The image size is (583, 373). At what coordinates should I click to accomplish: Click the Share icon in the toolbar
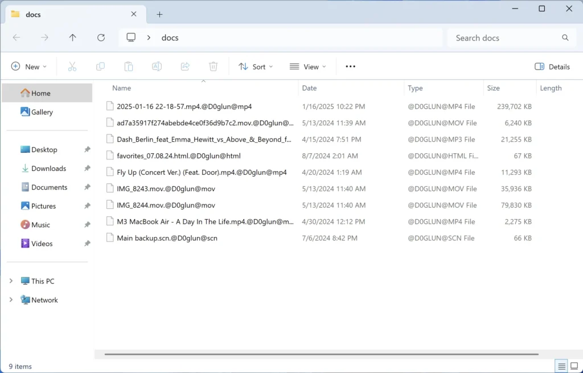point(184,66)
